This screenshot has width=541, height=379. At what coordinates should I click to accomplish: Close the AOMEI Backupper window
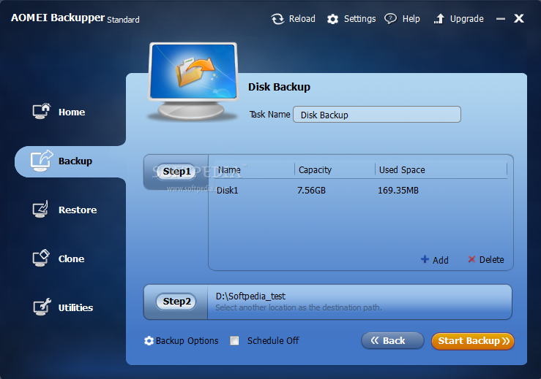[x=519, y=18]
